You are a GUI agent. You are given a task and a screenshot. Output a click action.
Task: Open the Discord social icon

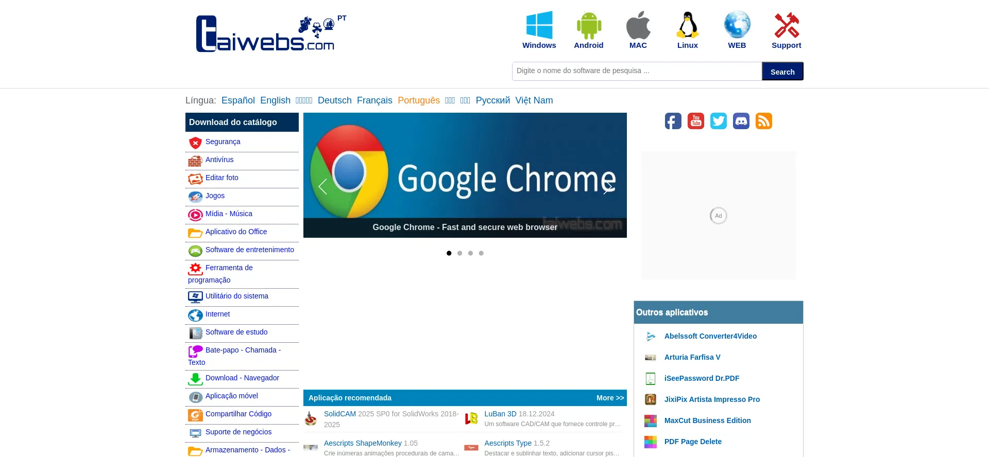click(x=741, y=121)
